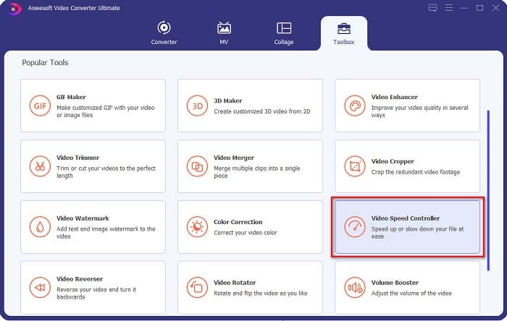507x321 pixels.
Task: Switch to the MV tab
Action: [224, 33]
